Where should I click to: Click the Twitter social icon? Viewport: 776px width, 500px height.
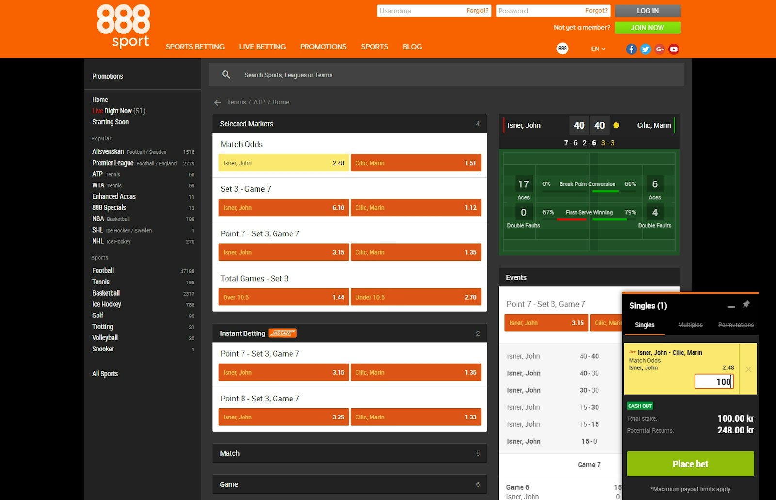645,49
